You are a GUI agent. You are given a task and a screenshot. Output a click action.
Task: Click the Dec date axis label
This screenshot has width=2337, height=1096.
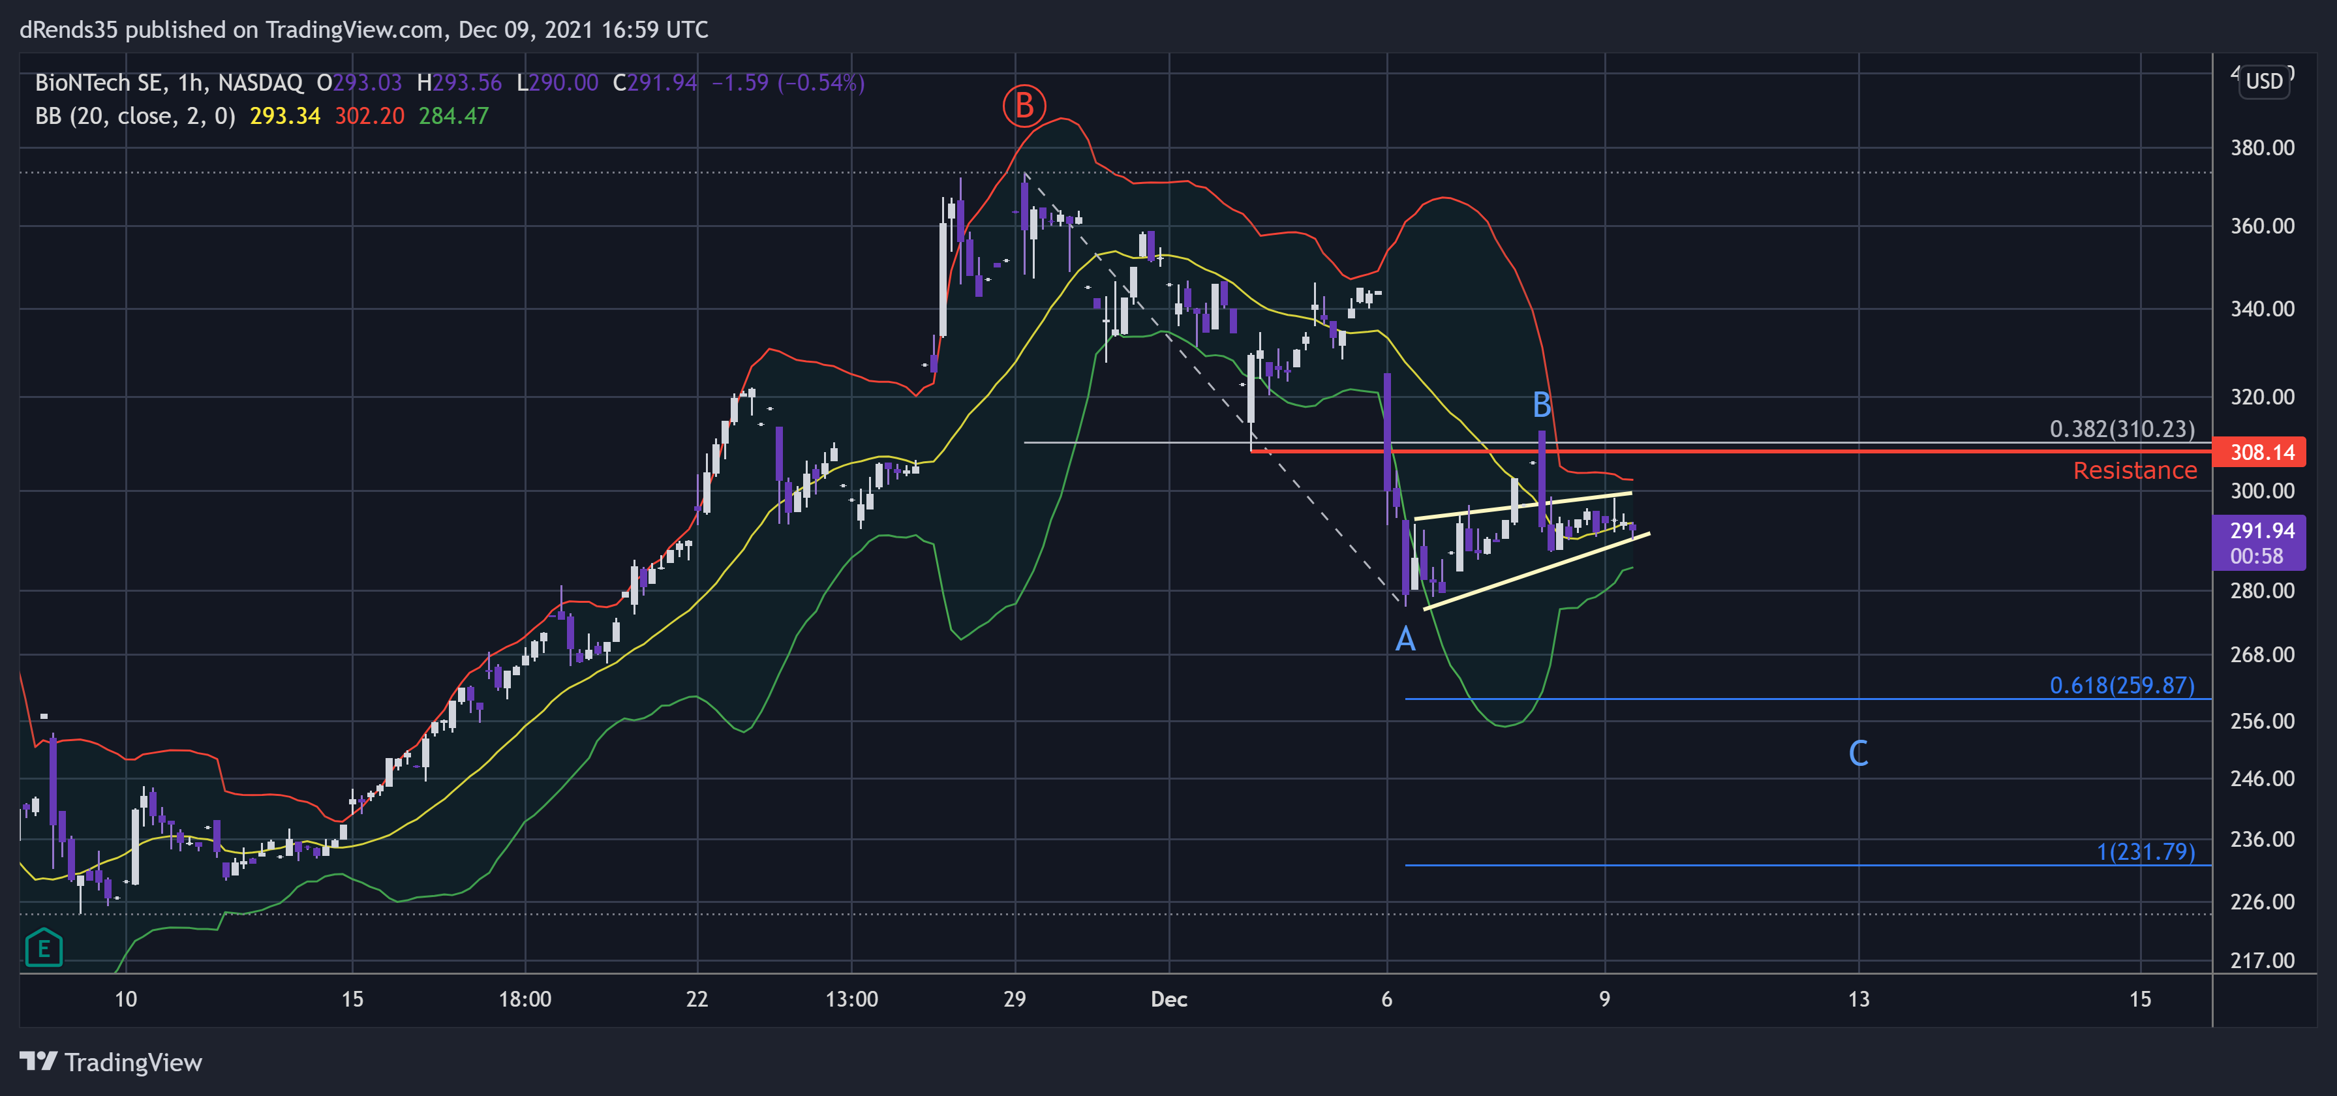pyautogui.click(x=1168, y=999)
